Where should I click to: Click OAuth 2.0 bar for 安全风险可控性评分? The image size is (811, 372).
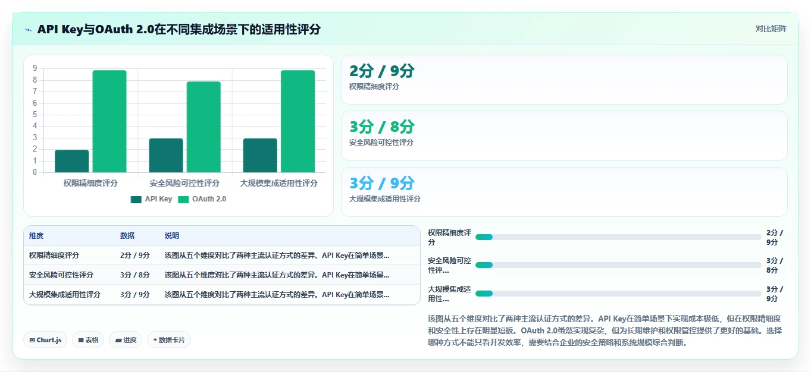pos(203,127)
